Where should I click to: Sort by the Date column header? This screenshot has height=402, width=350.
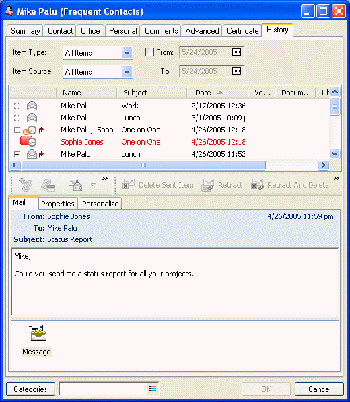coord(217,93)
